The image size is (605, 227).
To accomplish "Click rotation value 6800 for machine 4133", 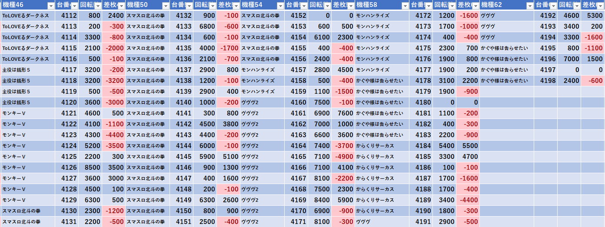I will point(205,26).
